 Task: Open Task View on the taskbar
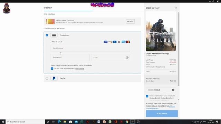coord(54,122)
